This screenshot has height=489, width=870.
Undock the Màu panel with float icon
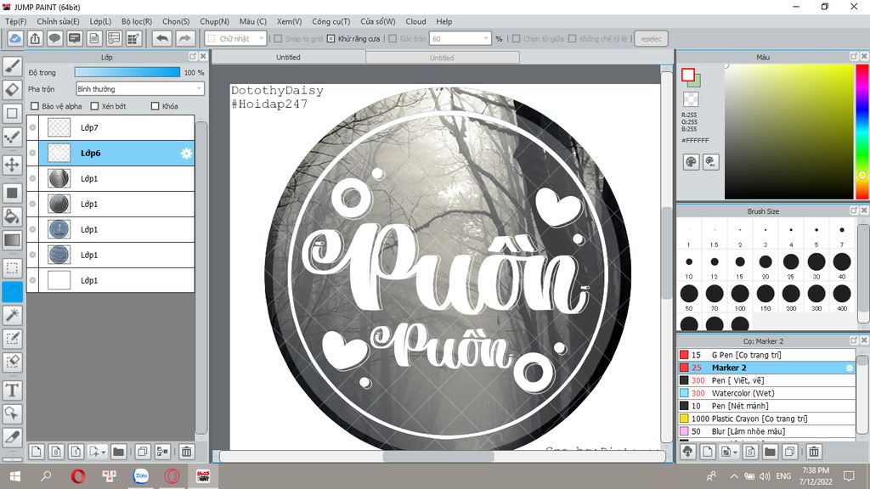[854, 57]
